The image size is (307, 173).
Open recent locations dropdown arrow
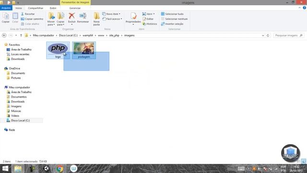[x=16, y=35]
